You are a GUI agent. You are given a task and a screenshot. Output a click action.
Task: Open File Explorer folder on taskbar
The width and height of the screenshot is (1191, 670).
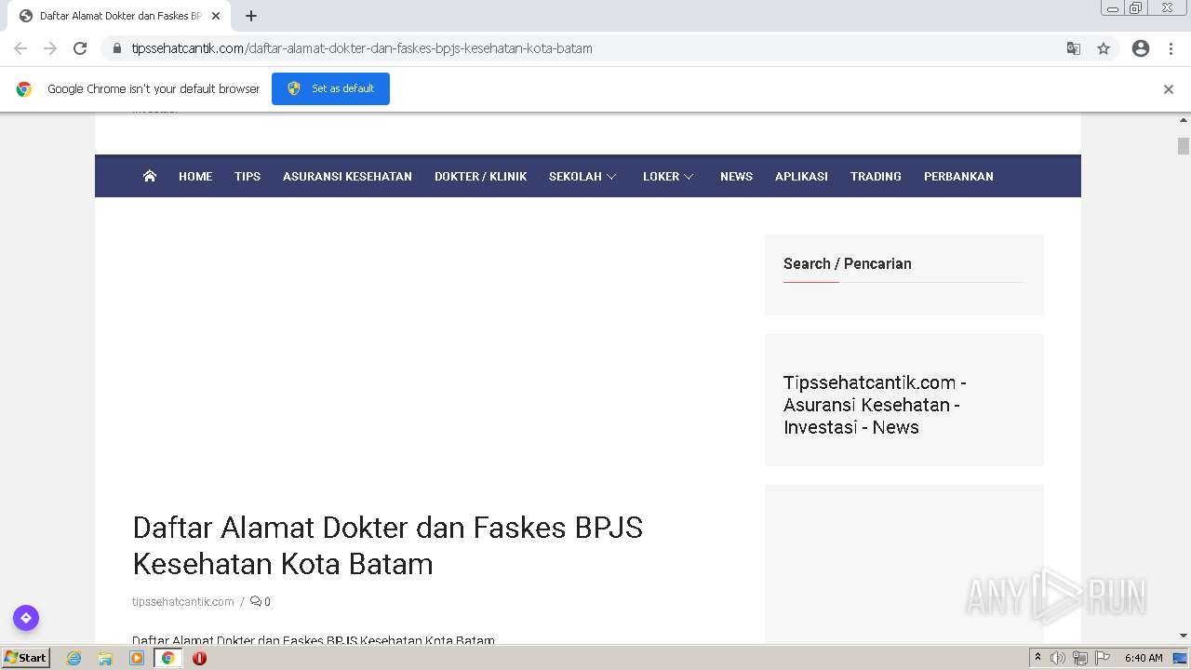[105, 658]
